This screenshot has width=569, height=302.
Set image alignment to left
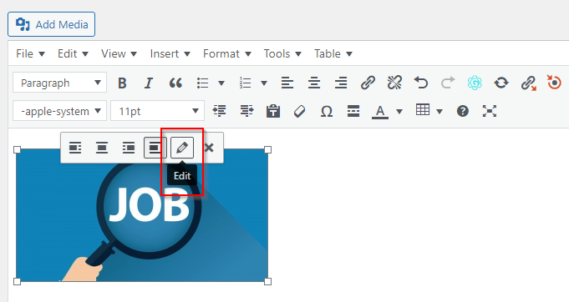point(75,148)
